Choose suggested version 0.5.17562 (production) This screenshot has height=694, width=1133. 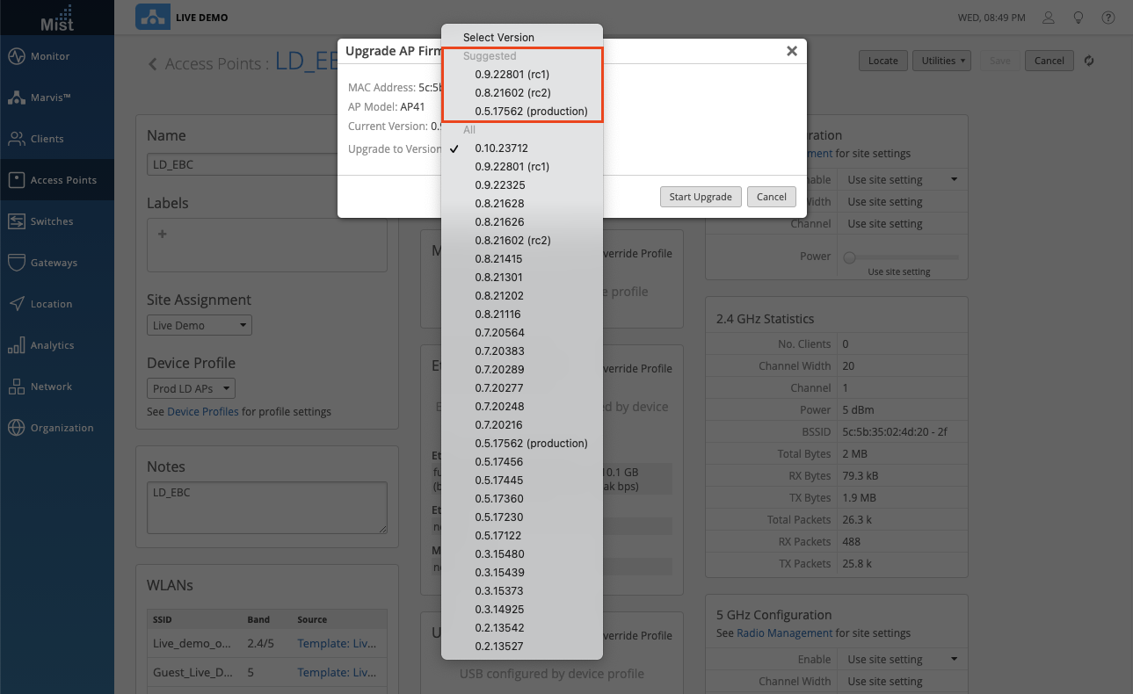pyautogui.click(x=522, y=111)
